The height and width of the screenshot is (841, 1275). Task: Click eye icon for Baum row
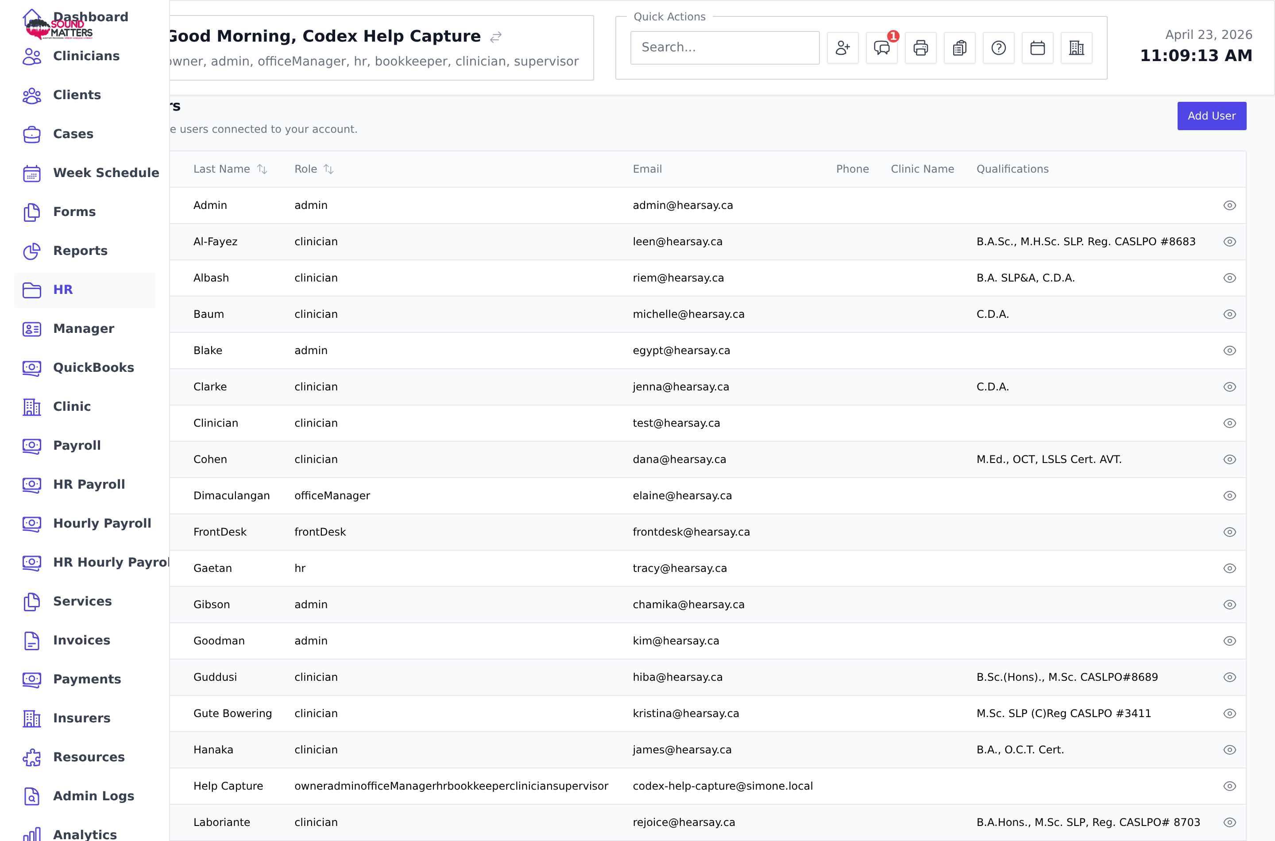(x=1229, y=314)
